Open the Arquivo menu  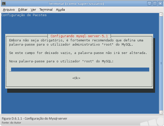[9, 10]
